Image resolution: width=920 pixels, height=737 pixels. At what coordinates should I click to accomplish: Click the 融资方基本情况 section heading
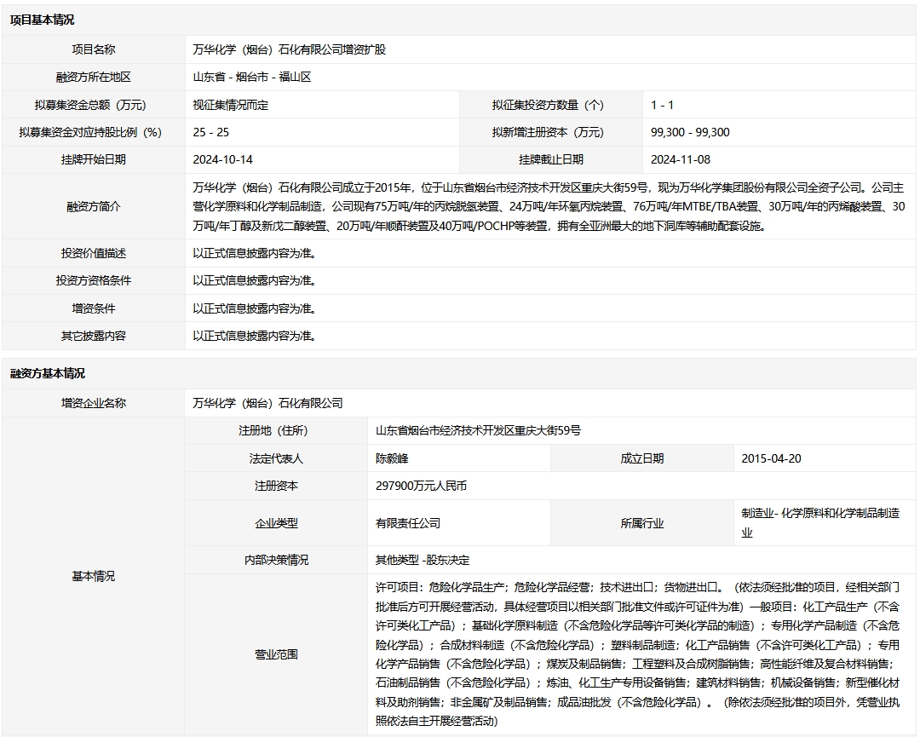click(x=48, y=373)
